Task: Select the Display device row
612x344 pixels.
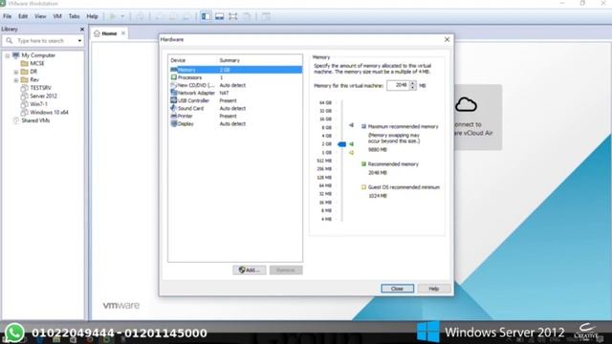Action: pos(236,124)
